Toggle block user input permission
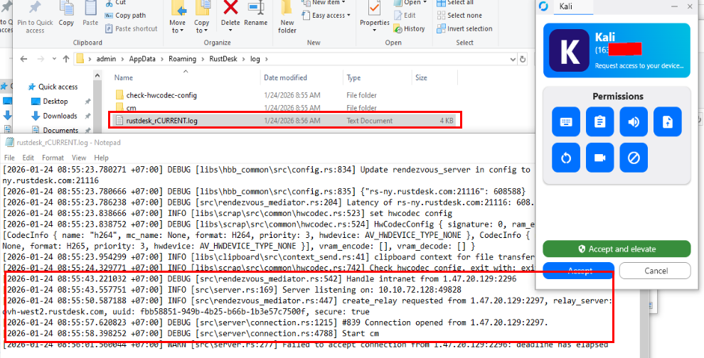This screenshot has width=704, height=358. 634,158
